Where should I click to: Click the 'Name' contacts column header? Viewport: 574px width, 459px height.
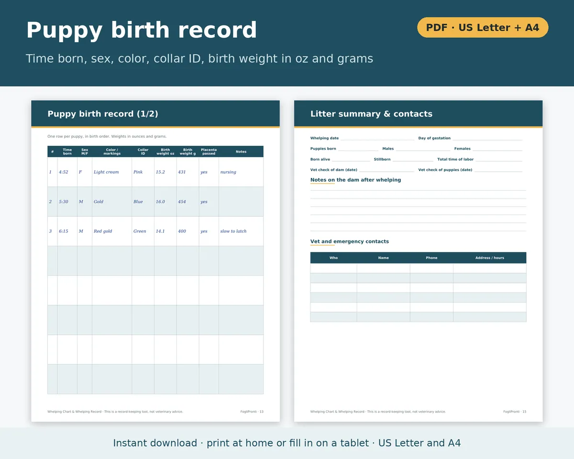tap(384, 258)
